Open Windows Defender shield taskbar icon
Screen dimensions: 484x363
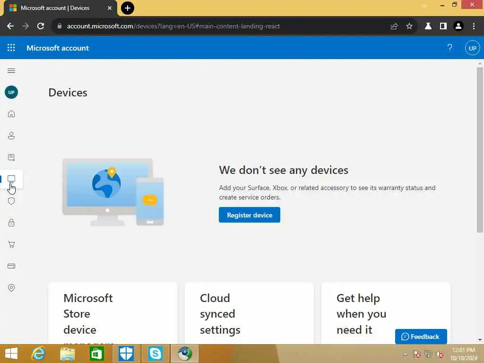[126, 354]
